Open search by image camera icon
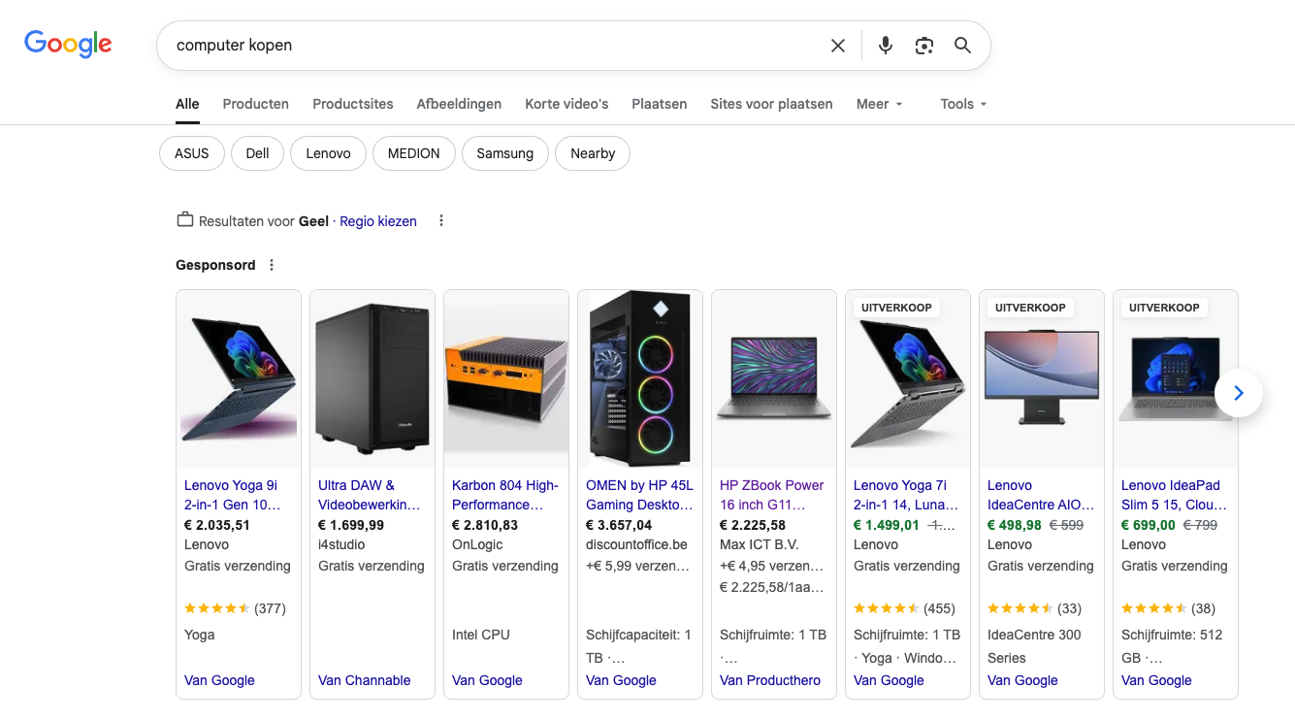The height and width of the screenshot is (720, 1295). pyautogui.click(x=923, y=46)
